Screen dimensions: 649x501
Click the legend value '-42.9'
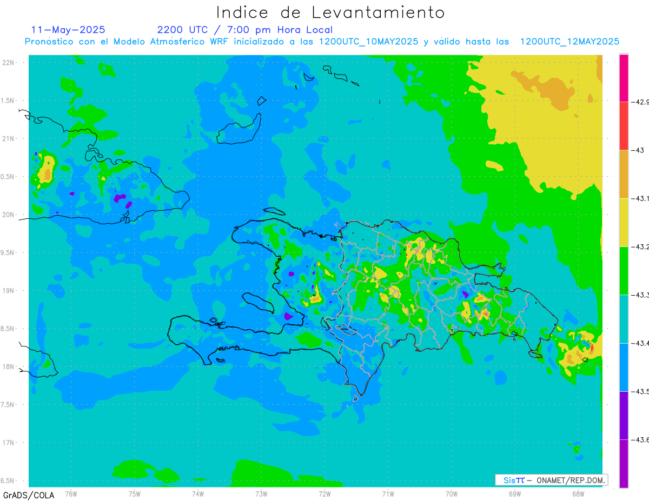point(639,102)
